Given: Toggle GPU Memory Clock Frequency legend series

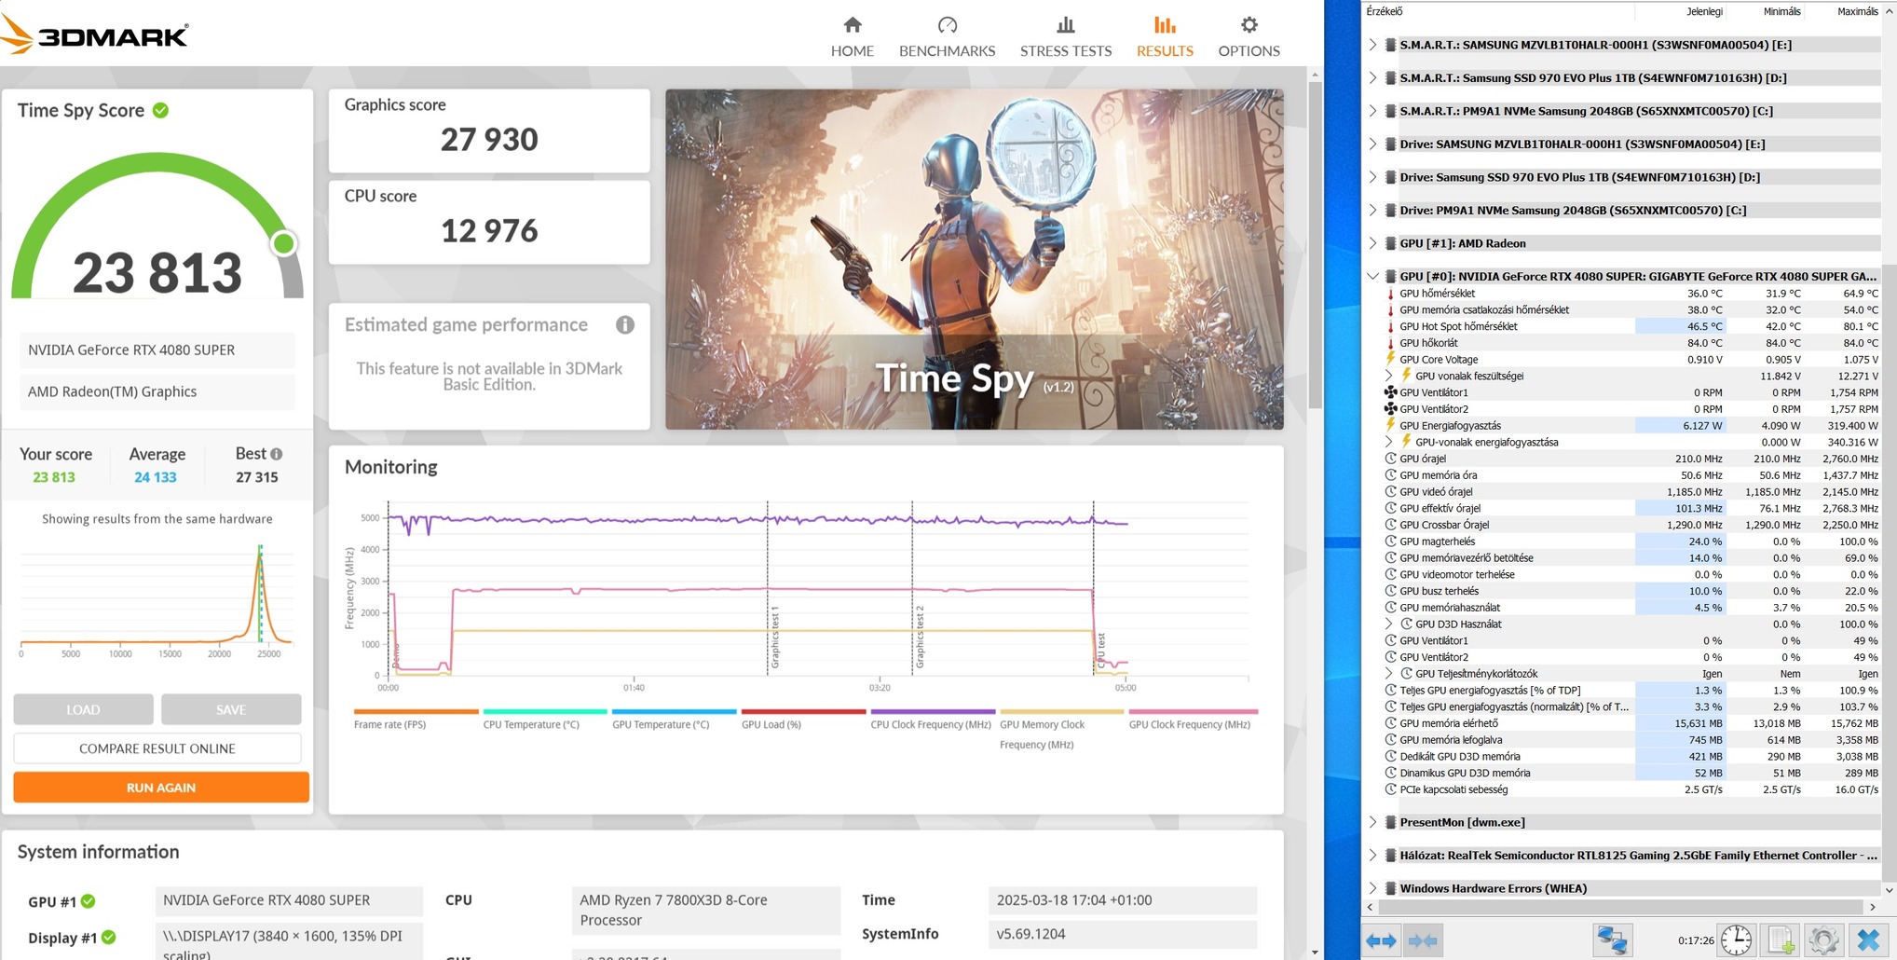Looking at the screenshot, I should click(x=1060, y=729).
